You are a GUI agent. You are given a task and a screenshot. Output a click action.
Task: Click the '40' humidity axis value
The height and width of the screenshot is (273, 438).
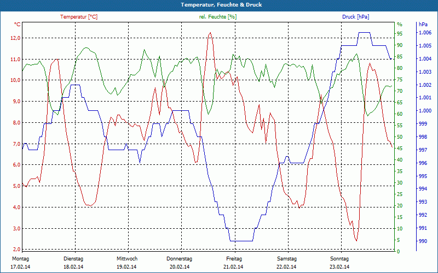tap(400, 160)
